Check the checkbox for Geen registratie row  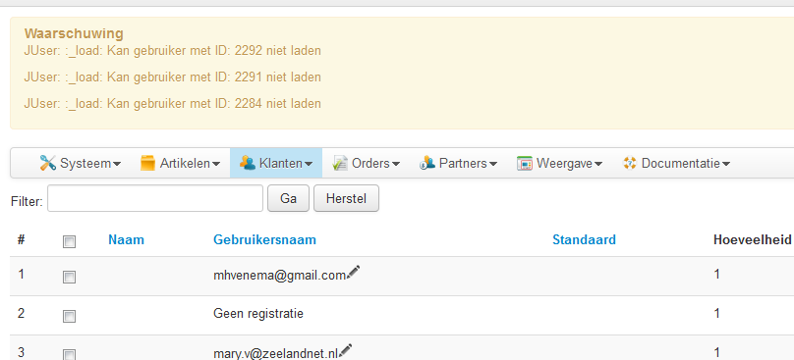[x=69, y=316]
